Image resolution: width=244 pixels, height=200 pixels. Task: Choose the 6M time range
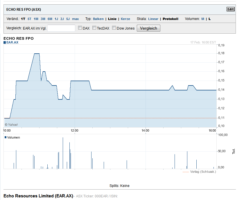(x=50, y=19)
